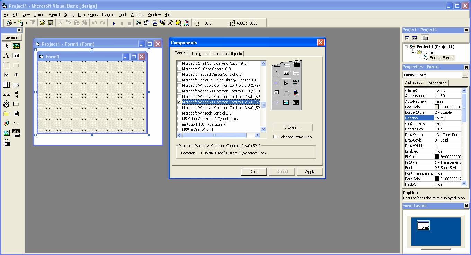Select the Image tool in toolbox
The width and height of the screenshot is (471, 255).
[6, 133]
